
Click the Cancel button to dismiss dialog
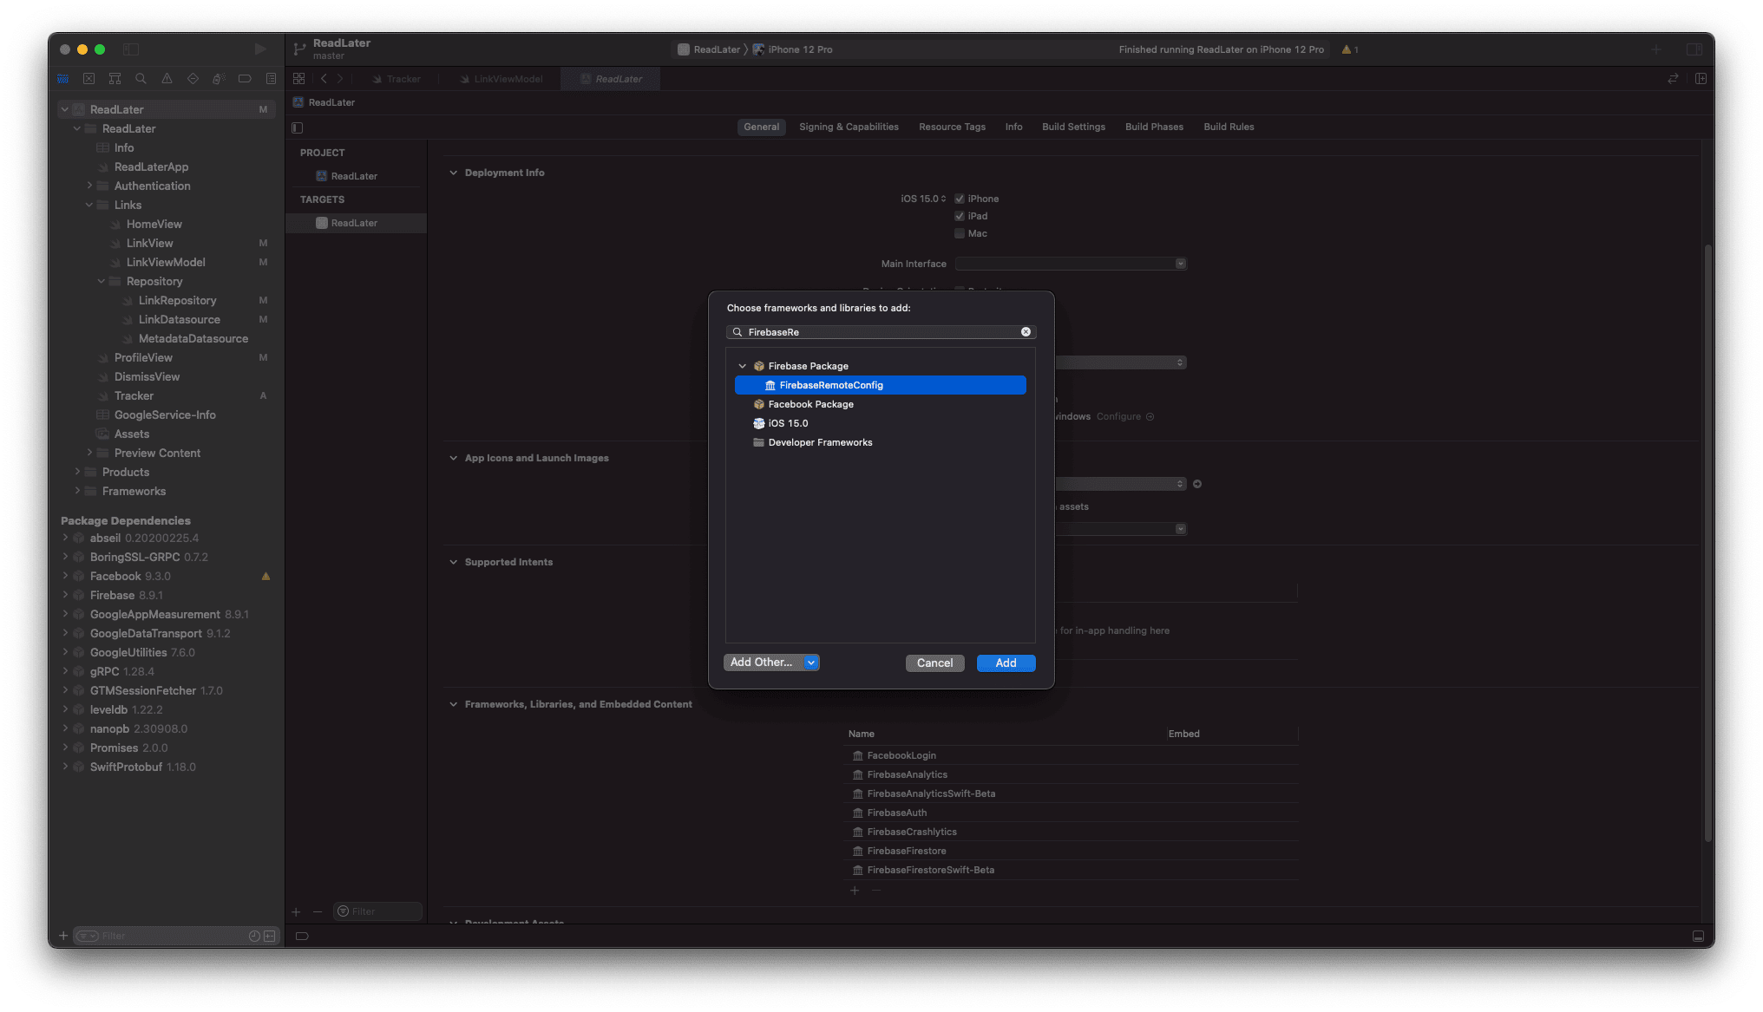[934, 663]
